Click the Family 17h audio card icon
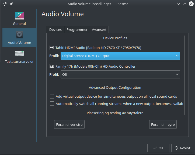The height and width of the screenshot is (155, 195). tap(52, 66)
